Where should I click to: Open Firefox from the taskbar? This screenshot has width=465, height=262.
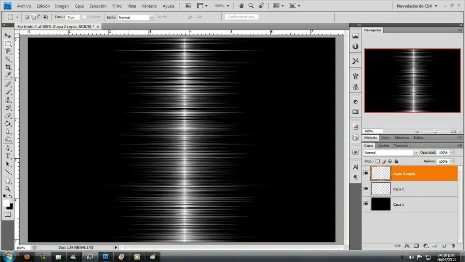(27, 257)
